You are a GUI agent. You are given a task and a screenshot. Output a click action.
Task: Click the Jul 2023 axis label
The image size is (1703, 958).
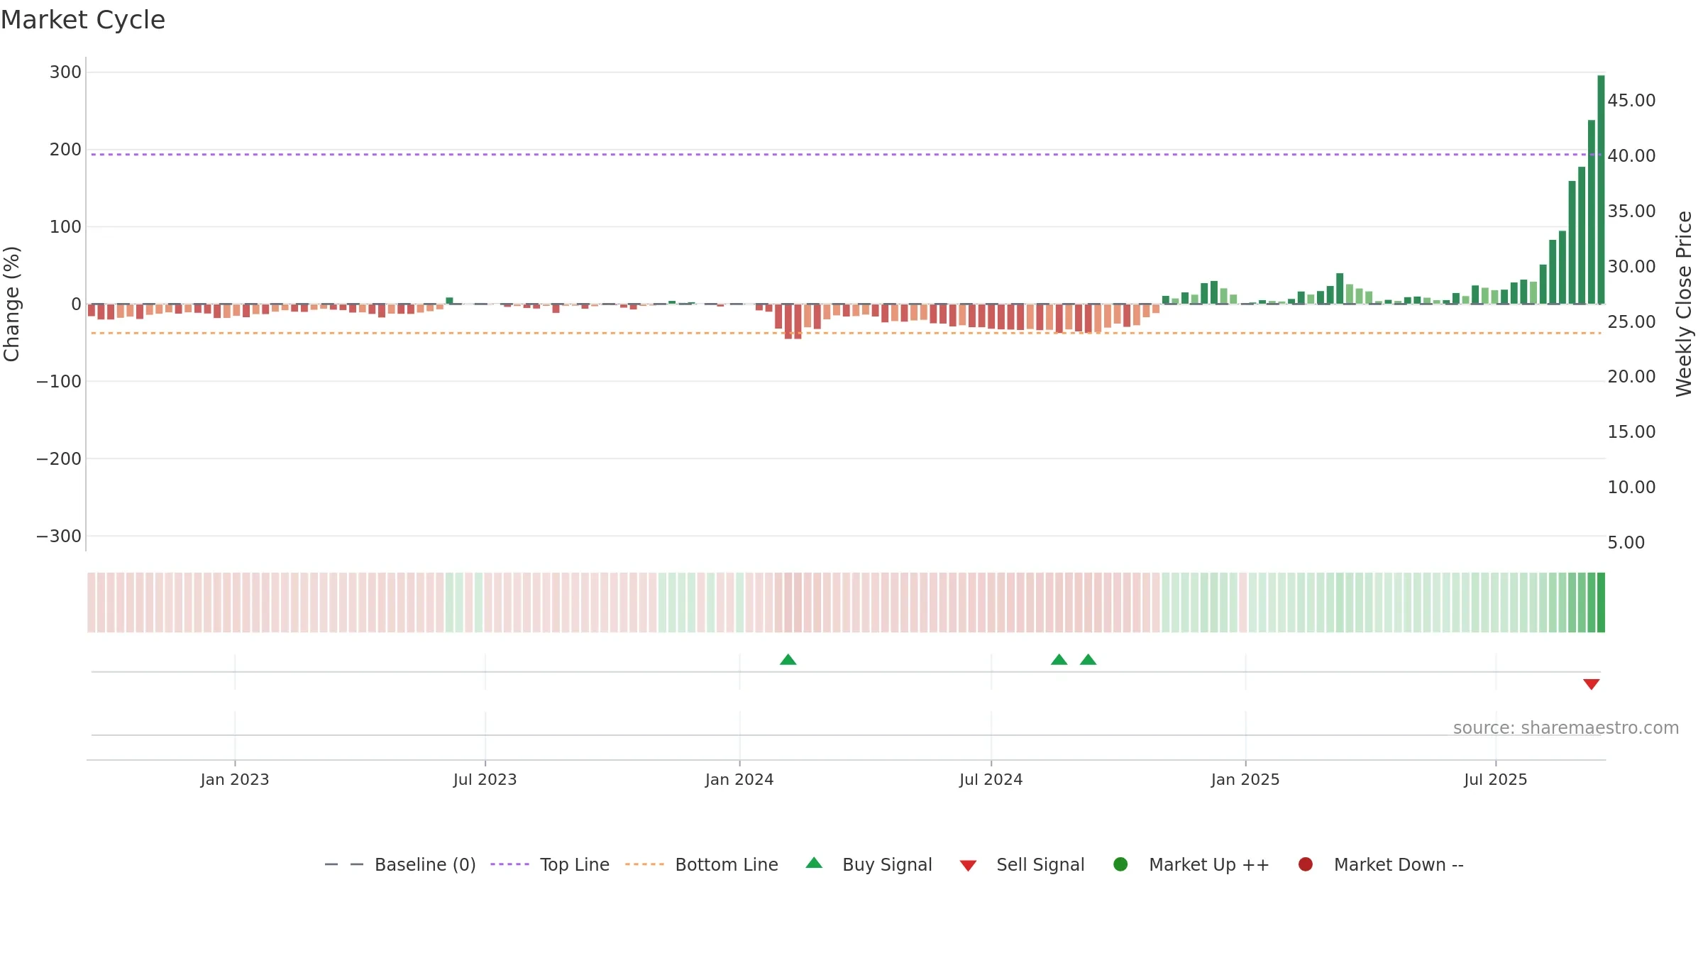485,780
